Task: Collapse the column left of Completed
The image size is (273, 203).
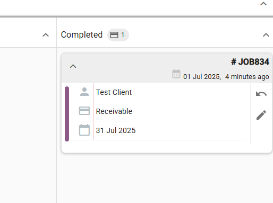Action: click(46, 35)
